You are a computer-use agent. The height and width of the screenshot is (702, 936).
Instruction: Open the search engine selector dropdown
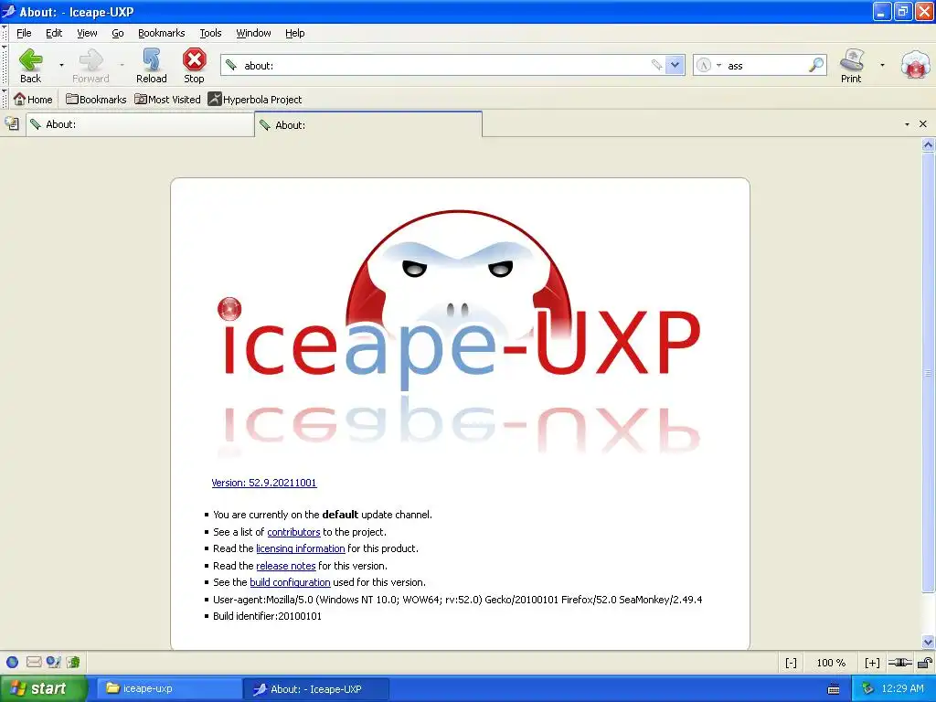(718, 65)
